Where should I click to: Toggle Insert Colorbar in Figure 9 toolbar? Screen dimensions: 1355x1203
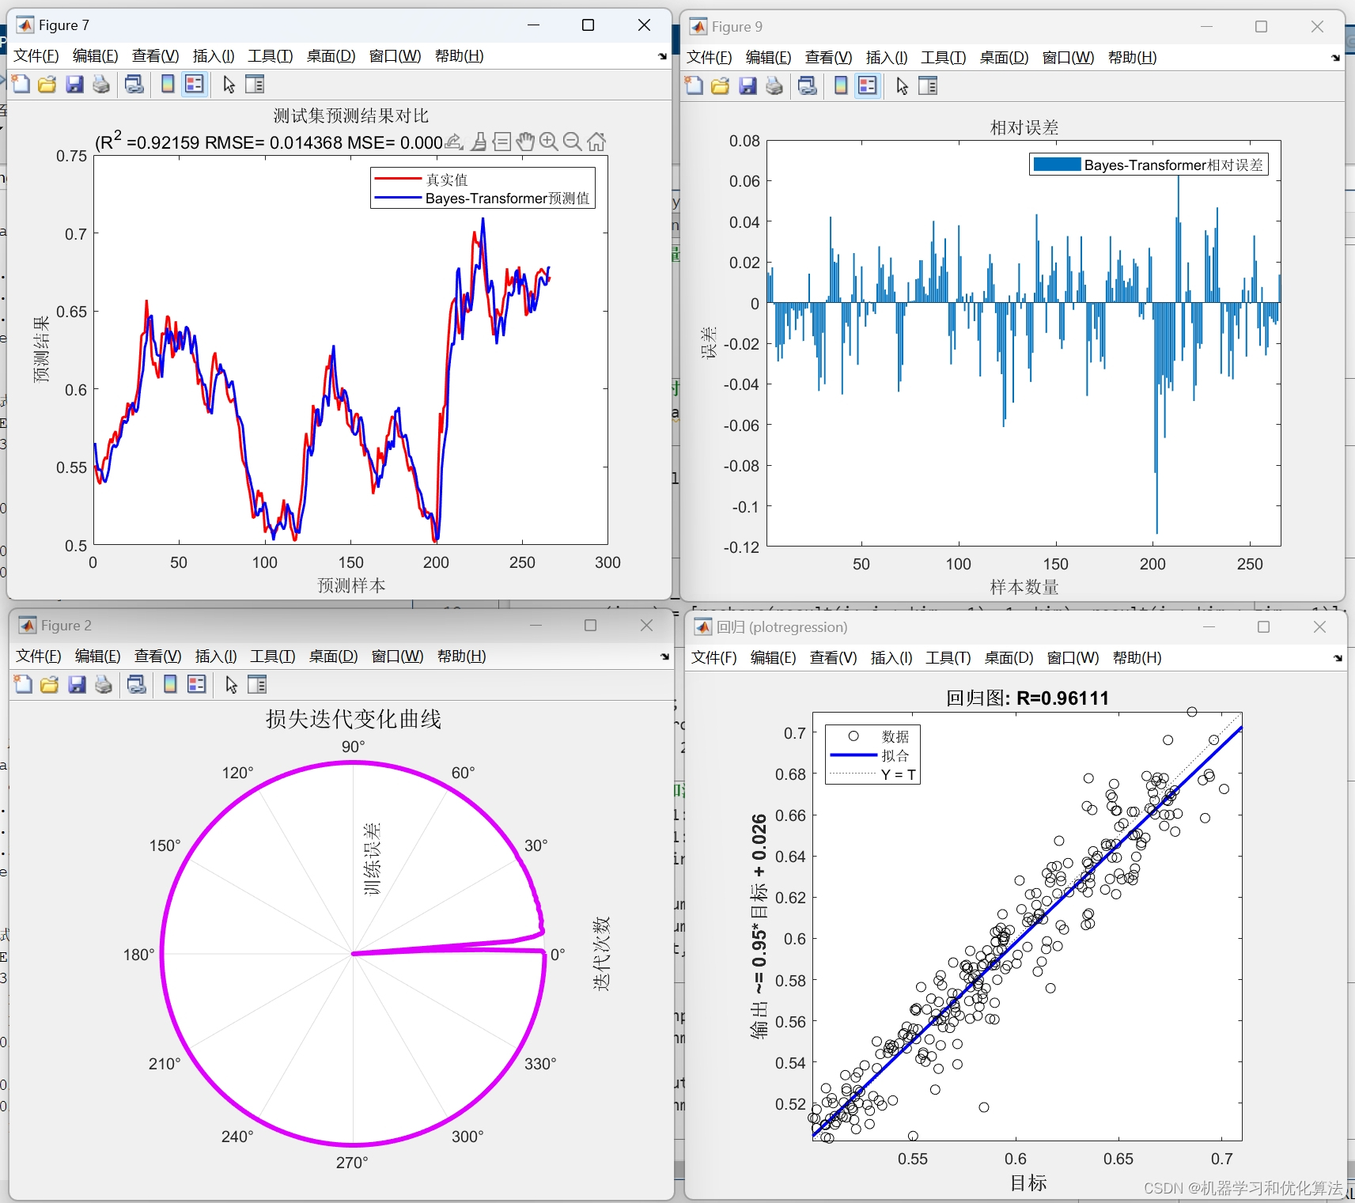point(841,85)
